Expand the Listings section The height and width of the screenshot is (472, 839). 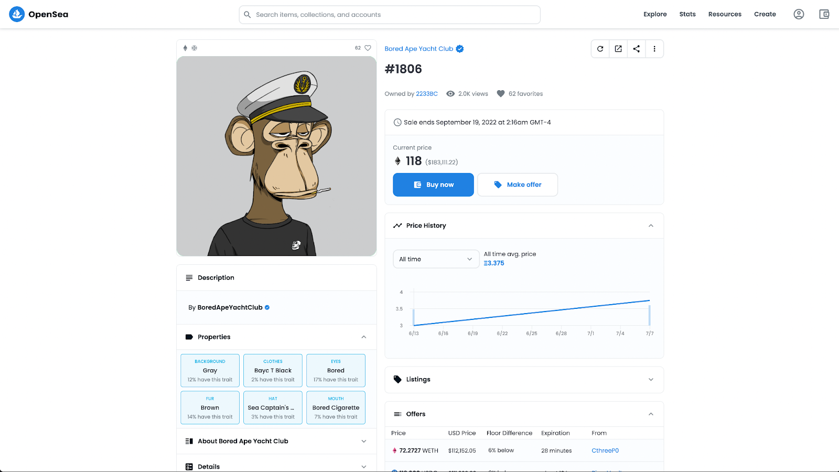tap(651, 379)
